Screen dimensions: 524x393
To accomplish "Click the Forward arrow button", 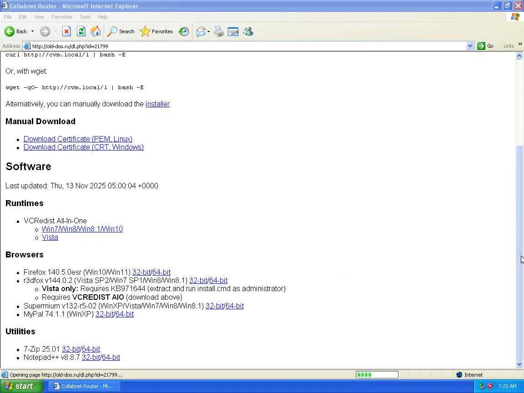I will pyautogui.click(x=45, y=31).
